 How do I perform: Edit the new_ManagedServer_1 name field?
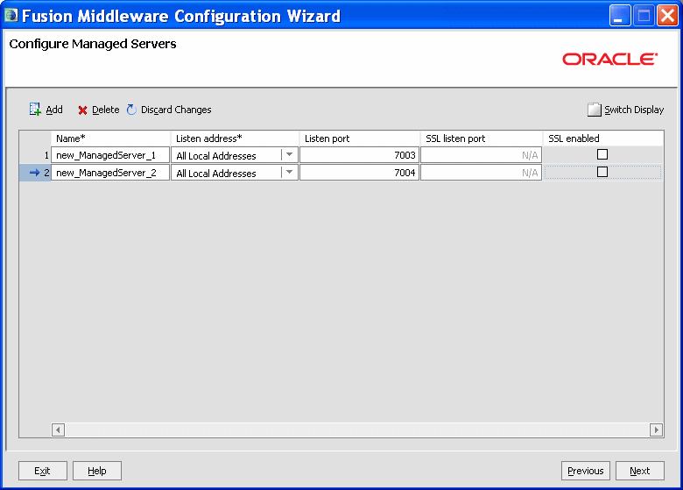110,155
